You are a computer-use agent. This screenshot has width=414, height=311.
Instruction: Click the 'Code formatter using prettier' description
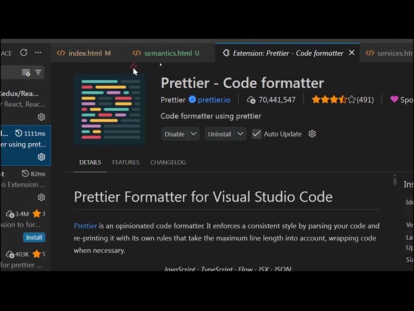pos(211,116)
